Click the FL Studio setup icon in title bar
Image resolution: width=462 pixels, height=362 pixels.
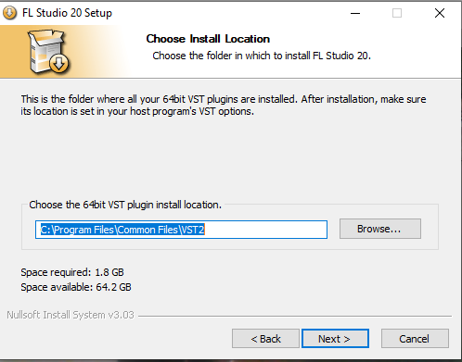pos(10,13)
